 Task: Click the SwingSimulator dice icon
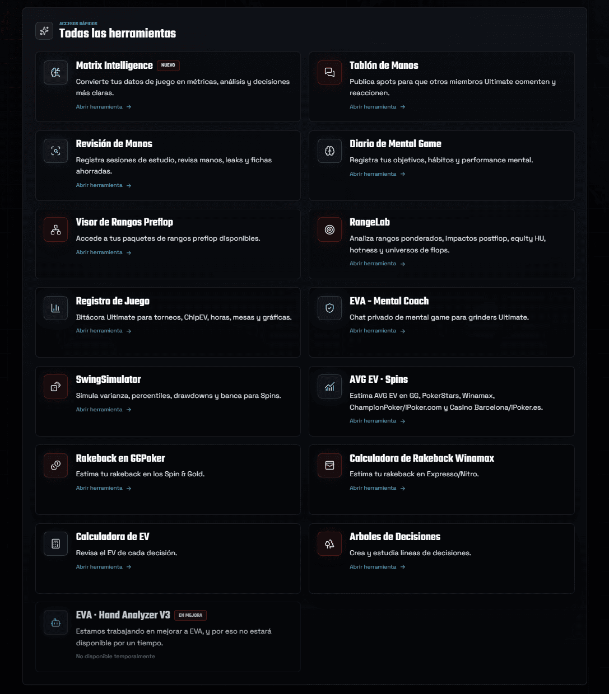coord(55,387)
